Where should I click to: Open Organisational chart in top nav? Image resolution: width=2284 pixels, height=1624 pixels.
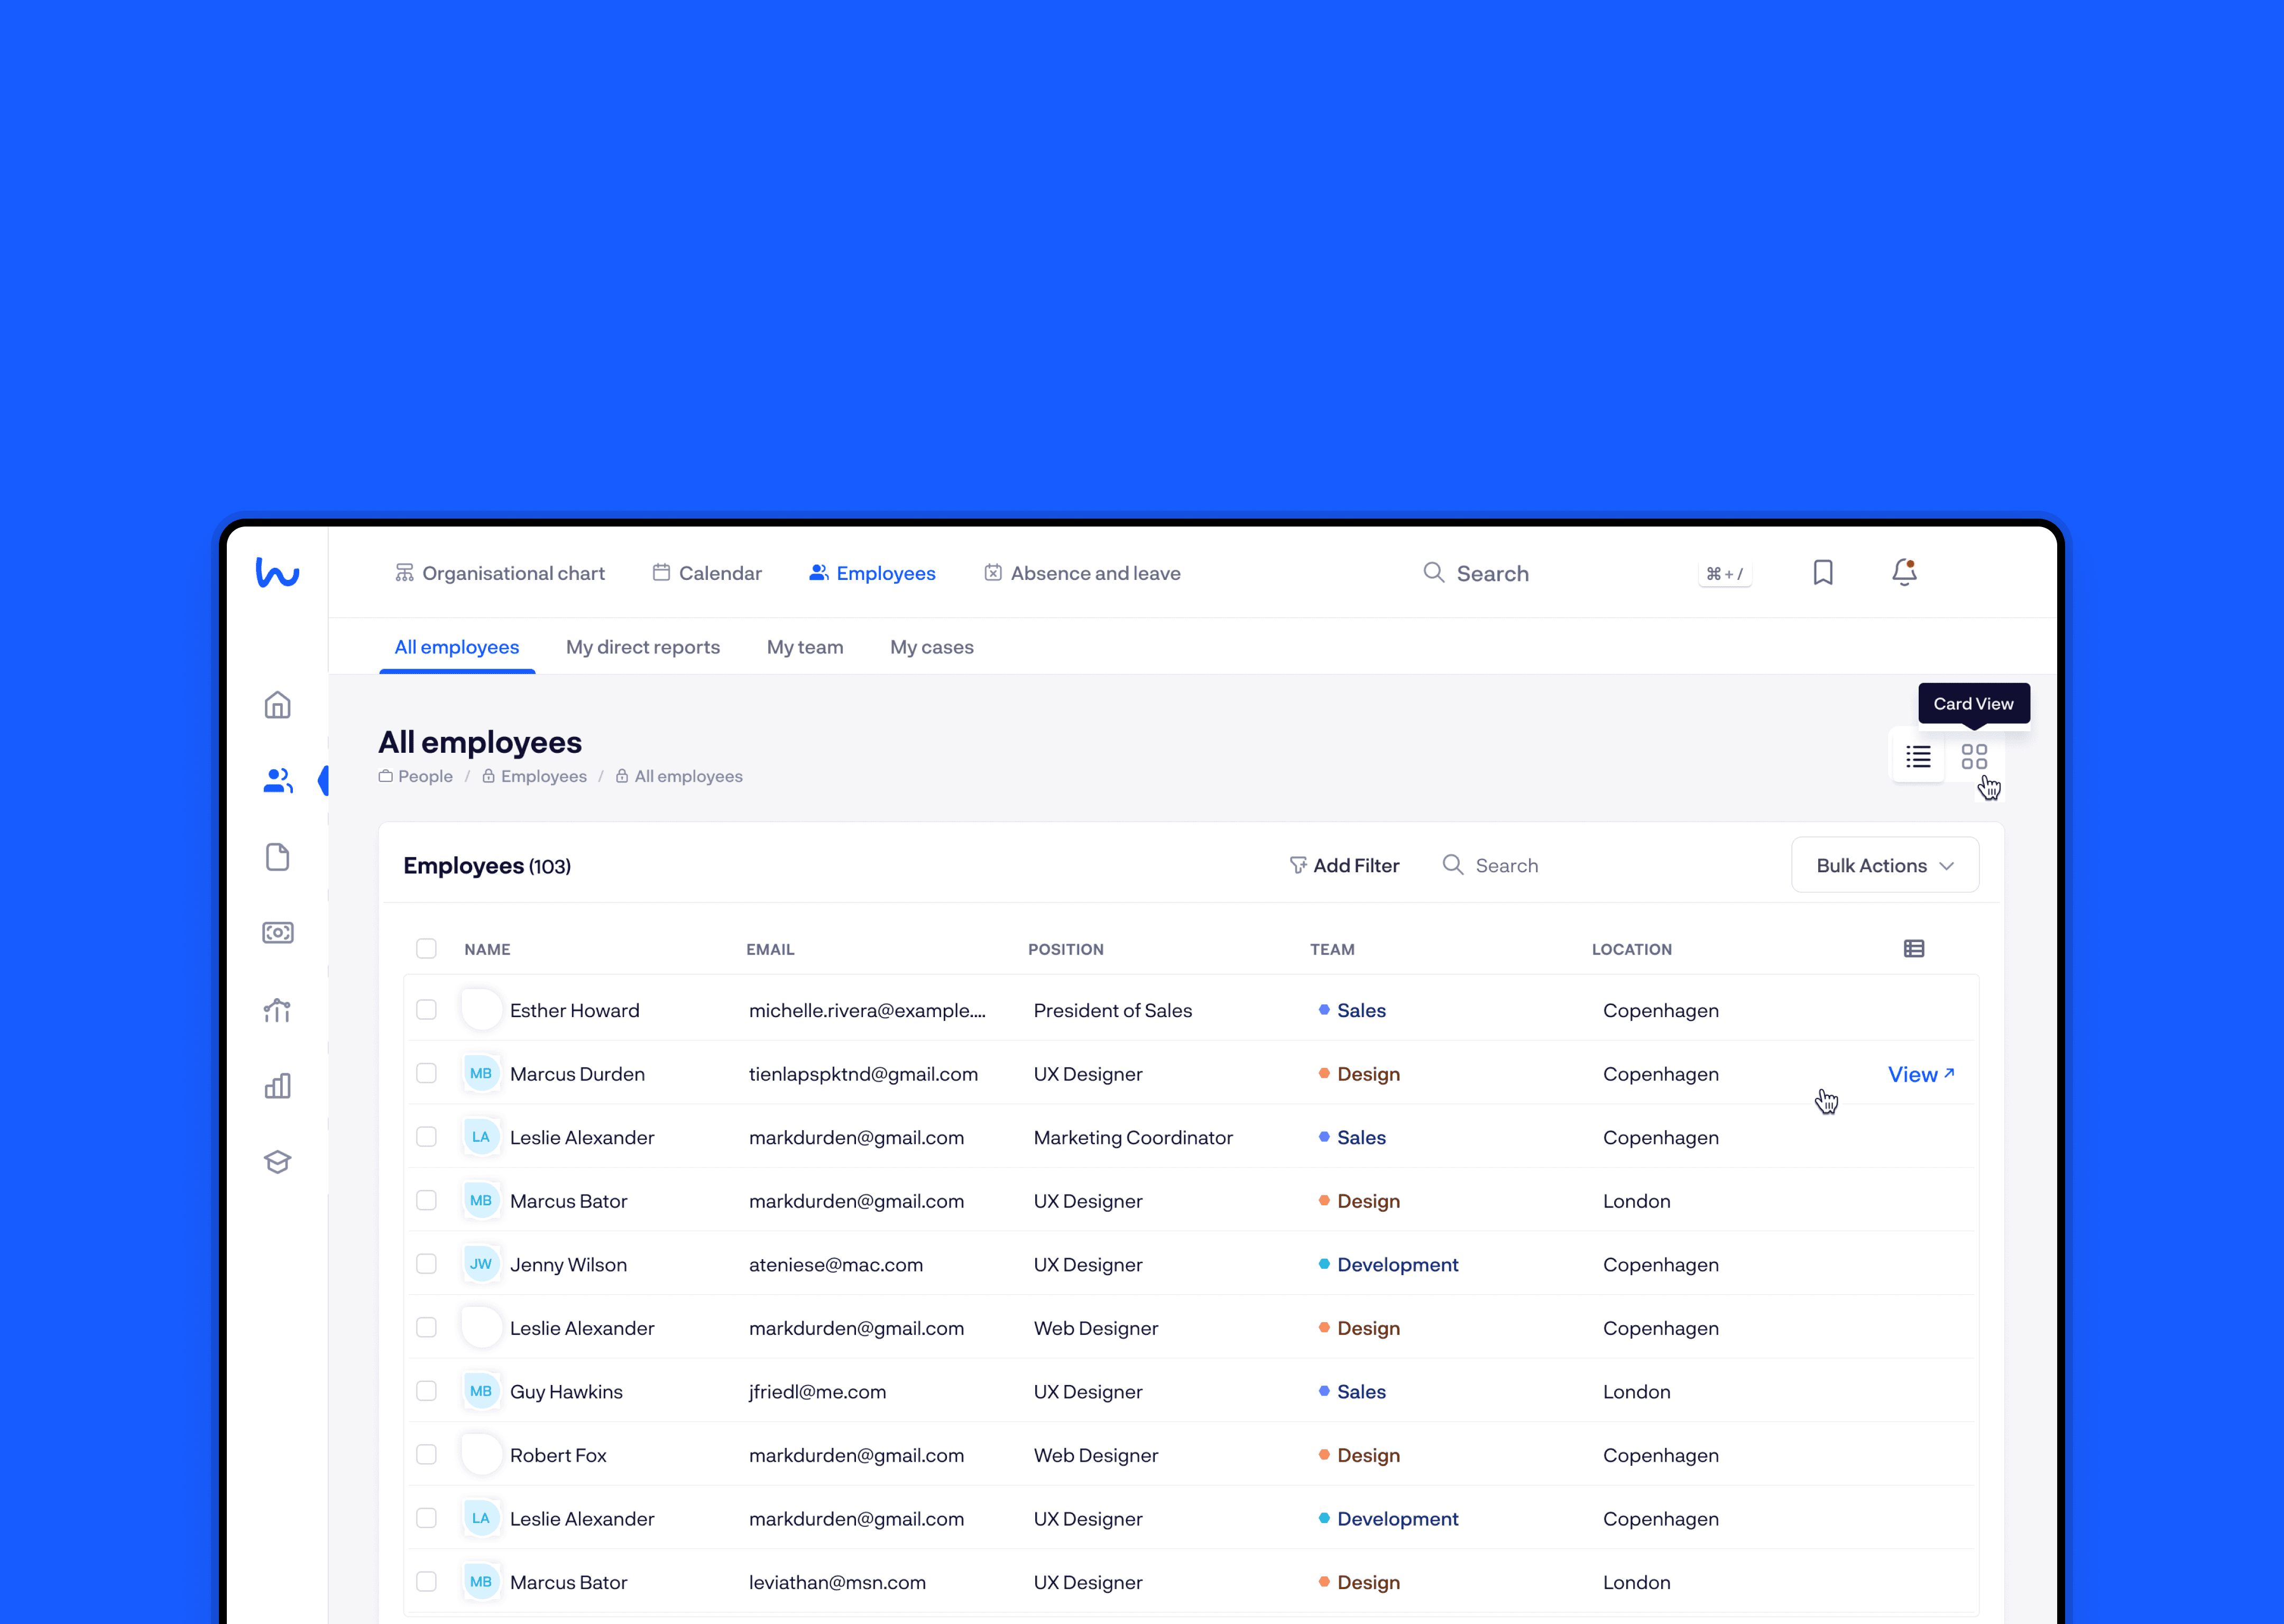tap(500, 573)
